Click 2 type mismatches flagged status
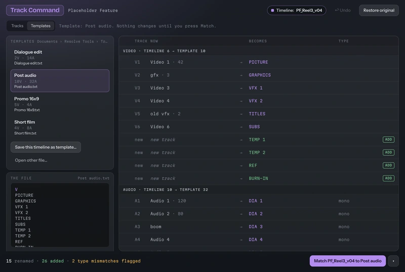Viewport: 405px width, 272px height. point(106,261)
